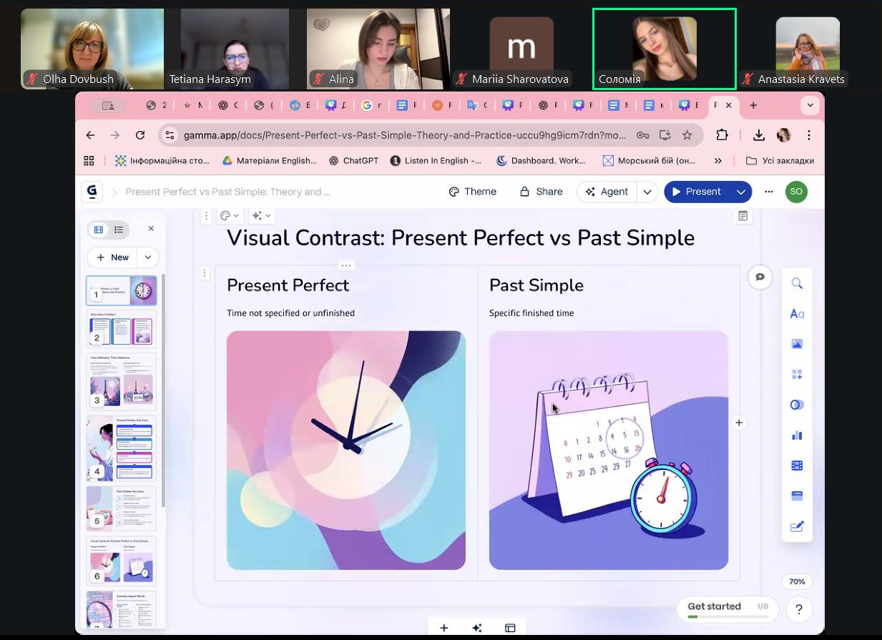Open the Theme menu
Viewport: 882px width, 640px height.
[x=472, y=192]
